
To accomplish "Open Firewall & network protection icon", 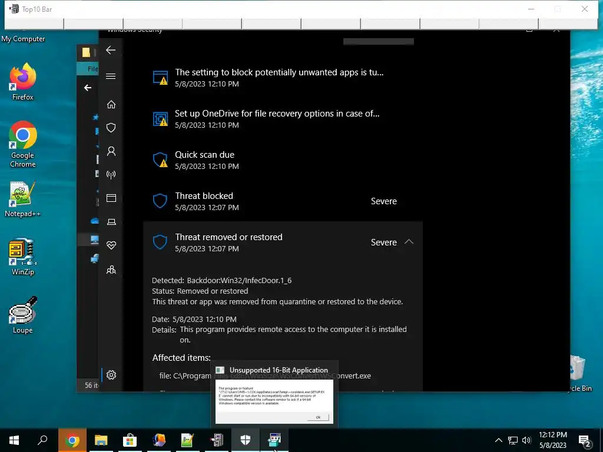I will pyautogui.click(x=111, y=175).
